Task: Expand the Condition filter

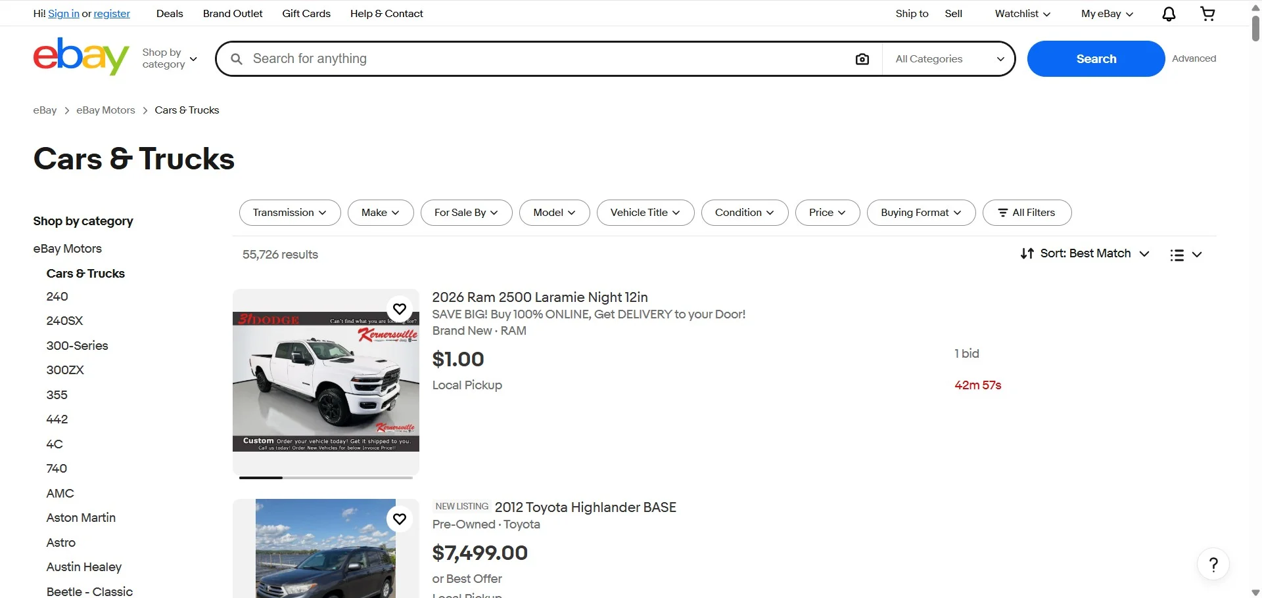Action: click(x=745, y=213)
